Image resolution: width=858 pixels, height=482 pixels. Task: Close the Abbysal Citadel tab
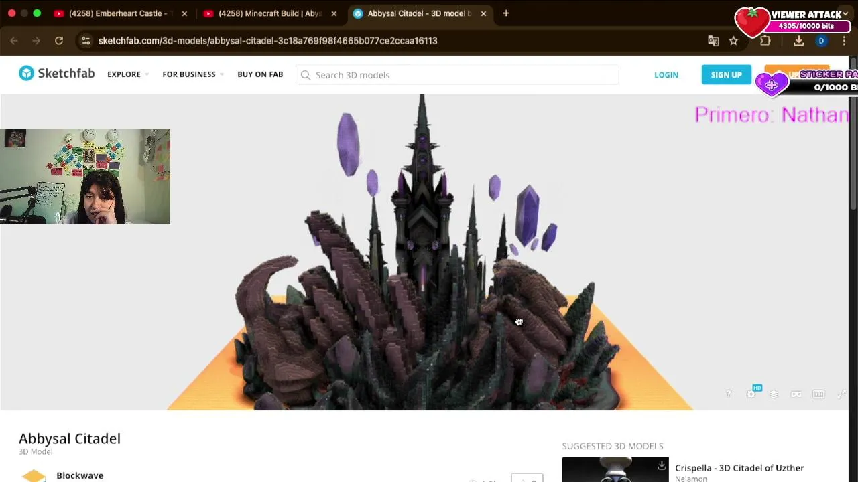[483, 13]
